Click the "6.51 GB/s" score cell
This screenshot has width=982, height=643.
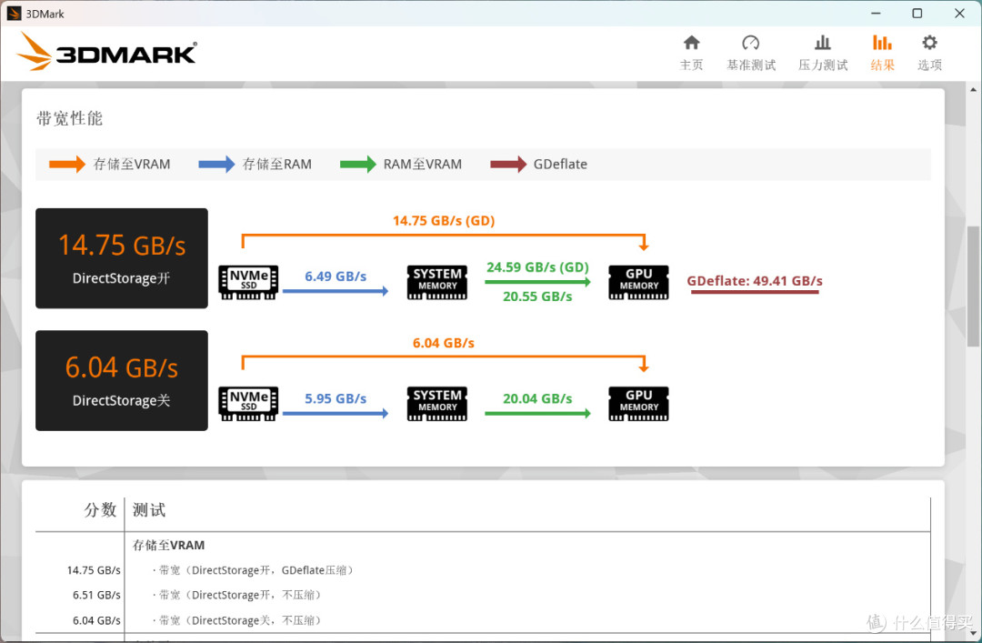click(96, 595)
